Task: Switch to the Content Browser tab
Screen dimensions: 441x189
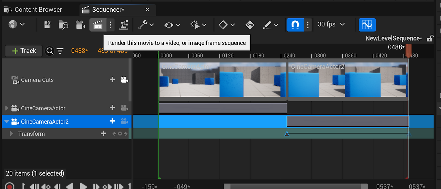Action: click(x=33, y=10)
